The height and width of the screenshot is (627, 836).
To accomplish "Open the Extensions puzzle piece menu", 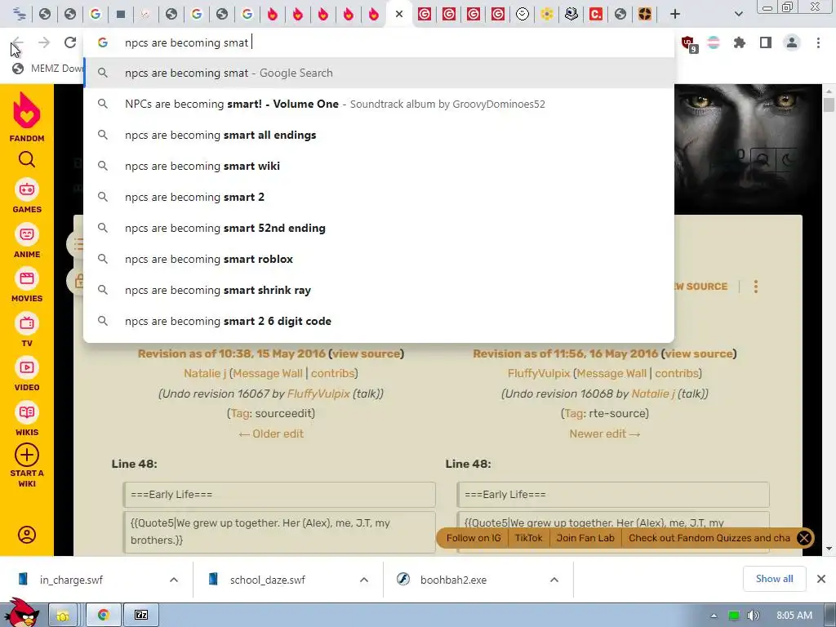I will 739,42.
